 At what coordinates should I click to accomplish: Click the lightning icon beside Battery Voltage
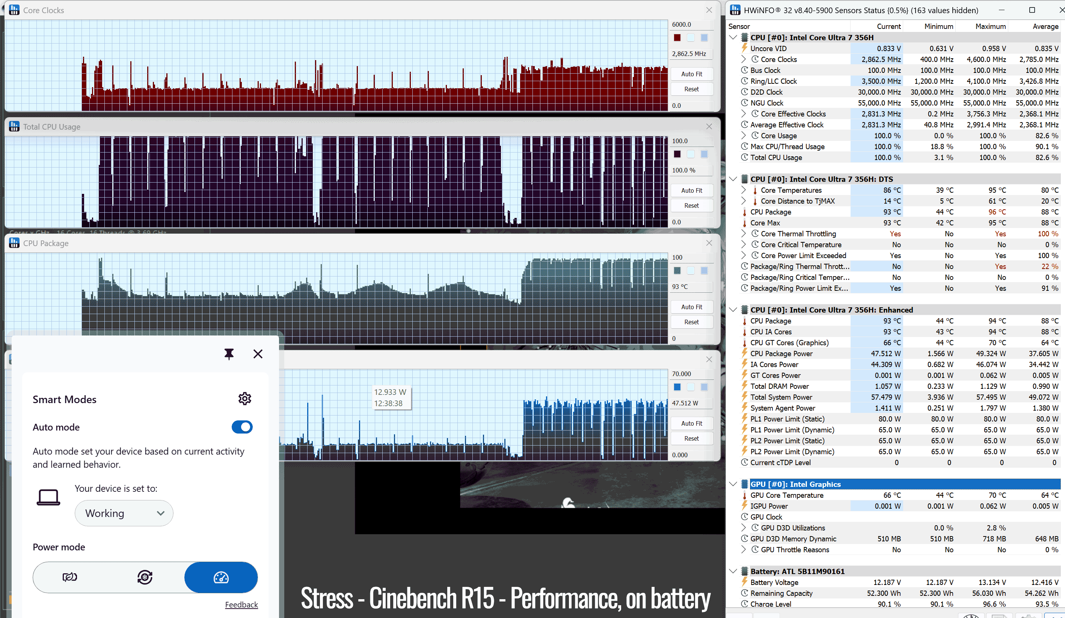coord(745,582)
